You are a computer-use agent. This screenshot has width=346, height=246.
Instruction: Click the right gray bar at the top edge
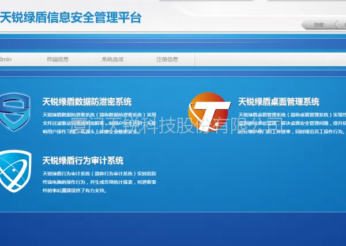[x=307, y=0]
